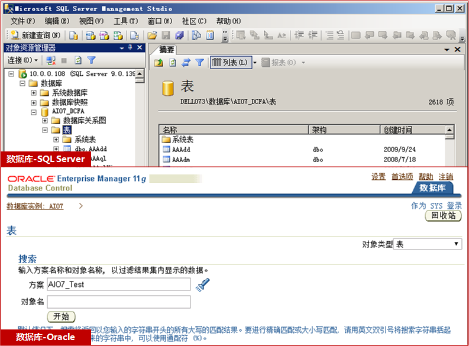This screenshot has width=469, height=346.
Task: Click the Oracle 注销 logout link
Action: point(446,177)
